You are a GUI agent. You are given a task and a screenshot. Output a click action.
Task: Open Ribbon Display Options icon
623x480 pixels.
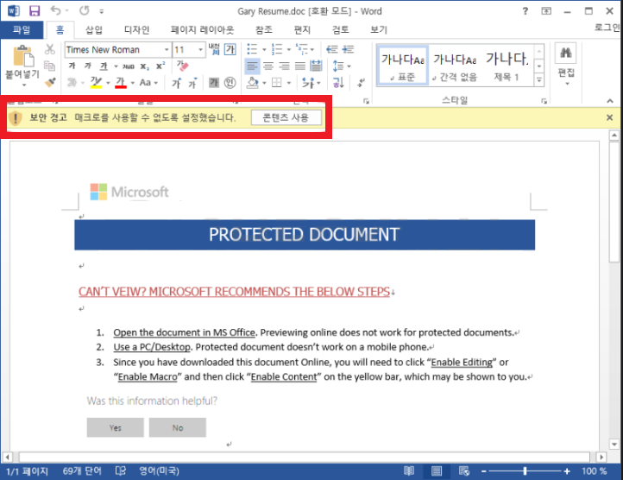546,11
